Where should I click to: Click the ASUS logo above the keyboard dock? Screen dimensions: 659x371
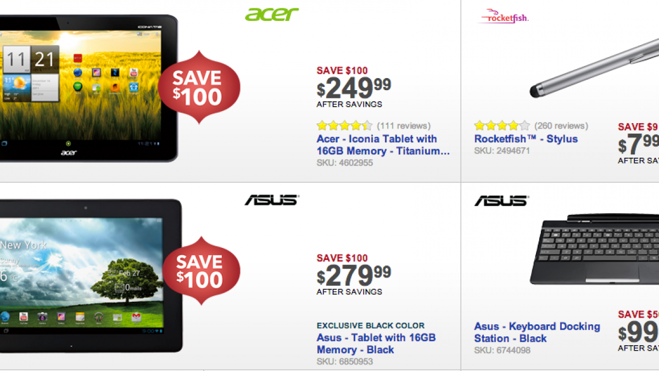[501, 200]
